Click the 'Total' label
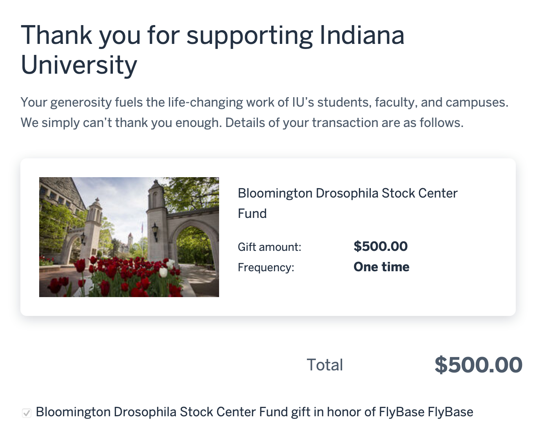Viewport: 544px width, 439px height. [x=325, y=365]
